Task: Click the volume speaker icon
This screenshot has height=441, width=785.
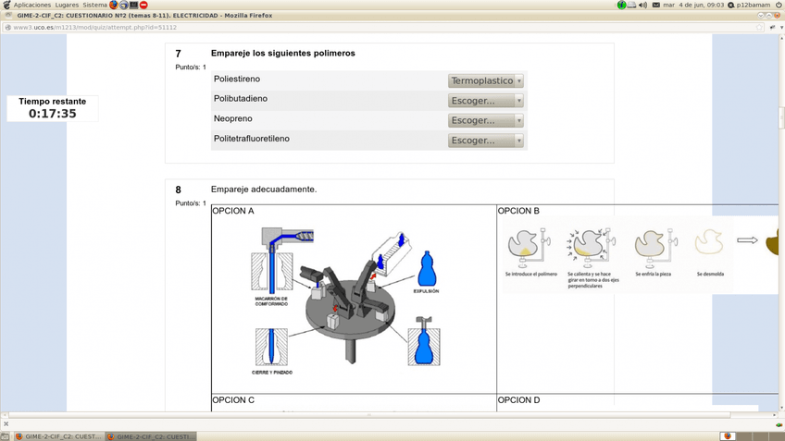Action: (642, 6)
